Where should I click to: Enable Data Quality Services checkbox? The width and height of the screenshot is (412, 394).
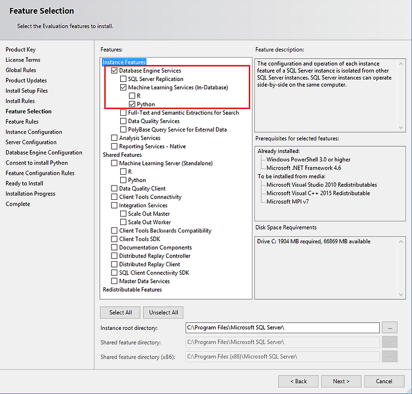(x=123, y=121)
